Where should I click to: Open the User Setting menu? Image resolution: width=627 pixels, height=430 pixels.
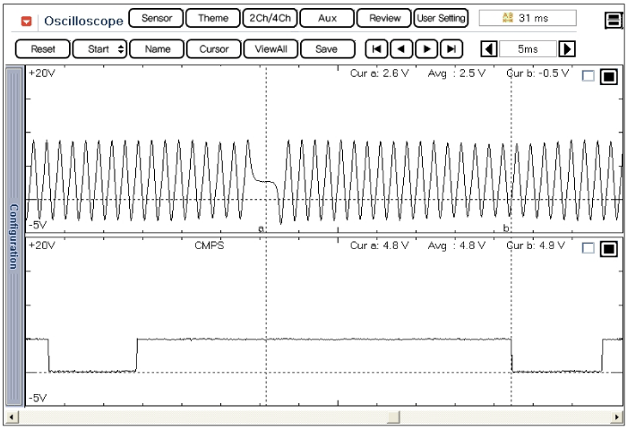441,18
